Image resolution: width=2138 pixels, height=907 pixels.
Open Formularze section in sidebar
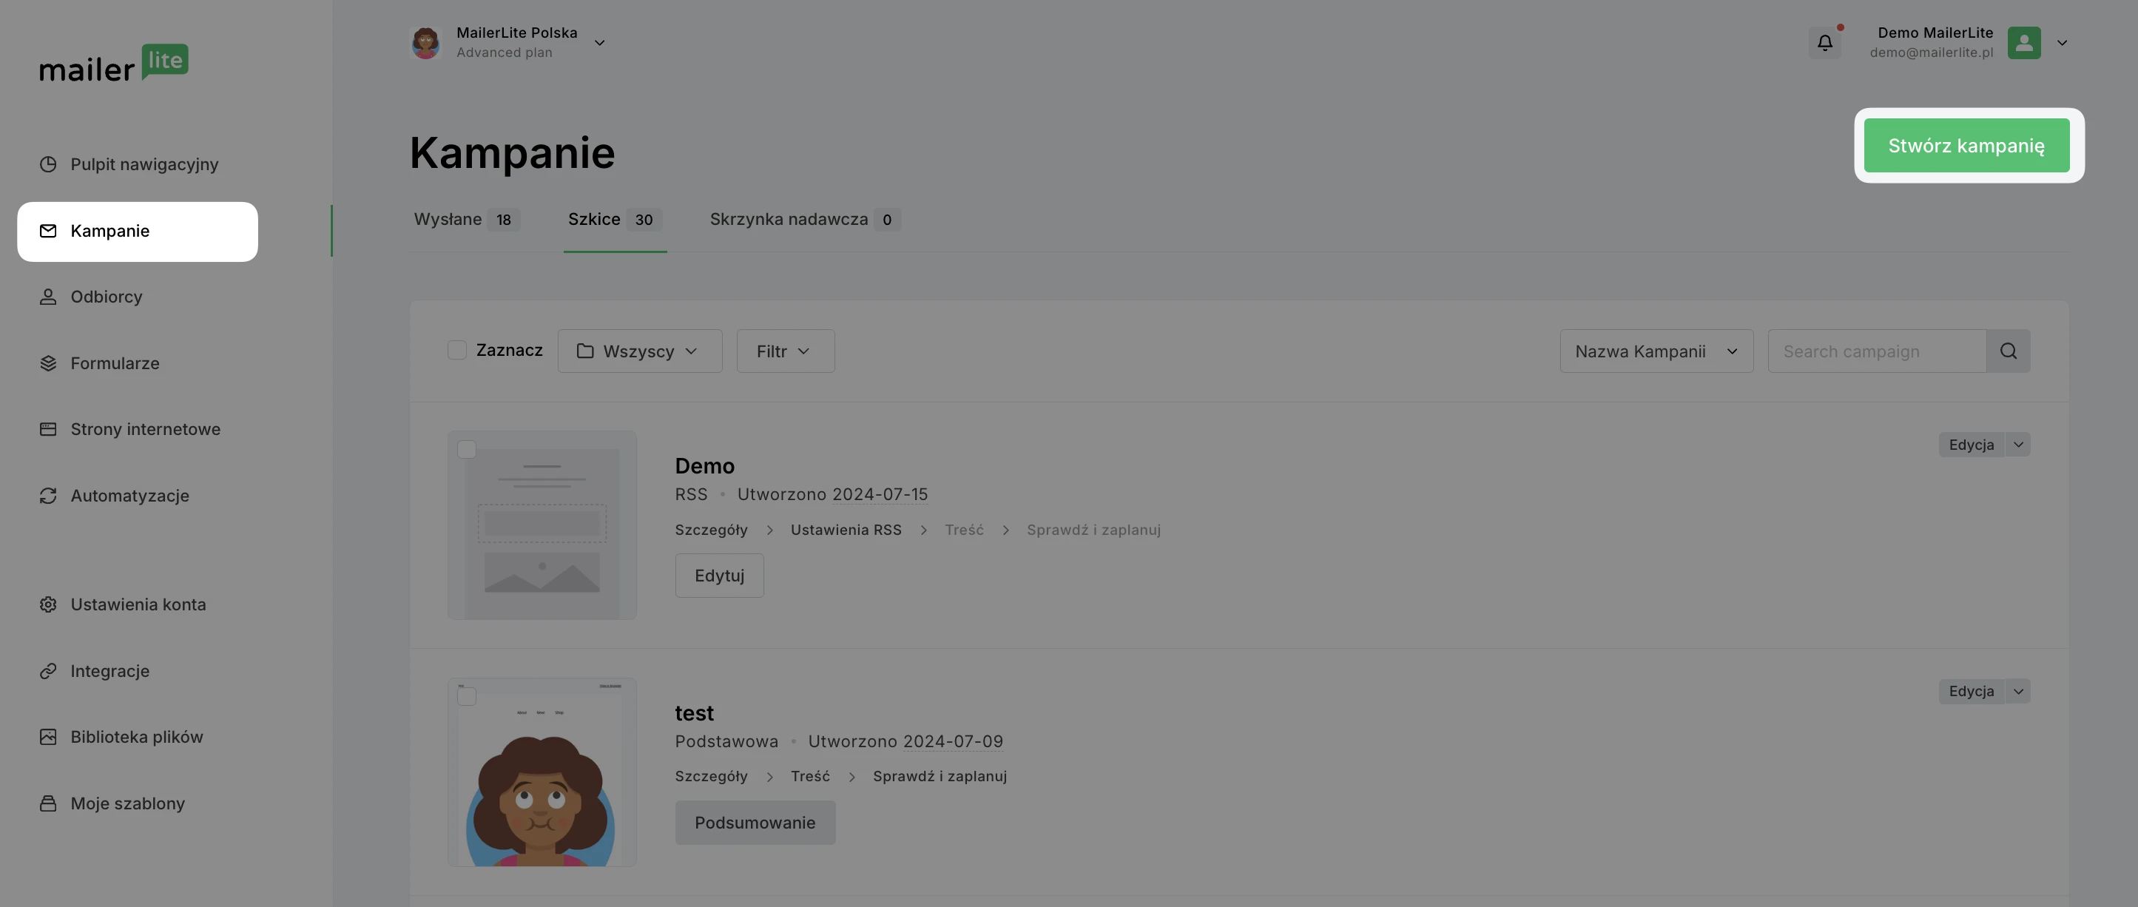coord(115,363)
